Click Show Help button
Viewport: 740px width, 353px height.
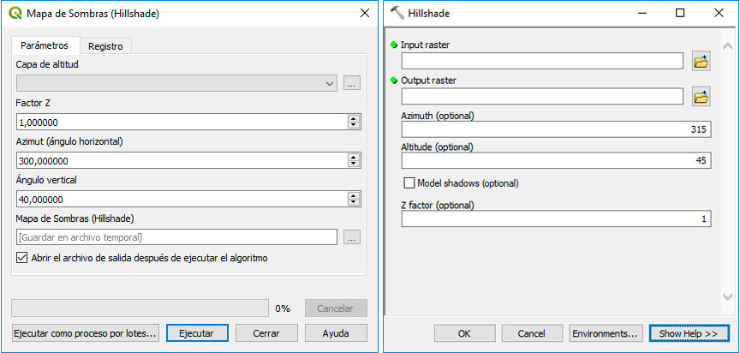tap(688, 333)
